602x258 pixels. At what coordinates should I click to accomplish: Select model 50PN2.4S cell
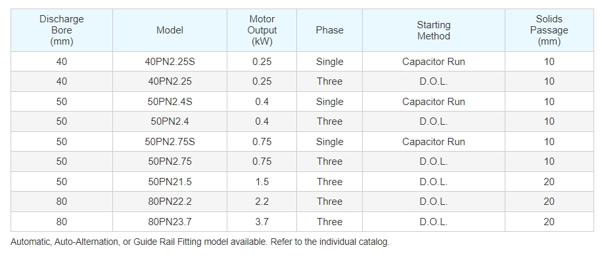point(170,102)
